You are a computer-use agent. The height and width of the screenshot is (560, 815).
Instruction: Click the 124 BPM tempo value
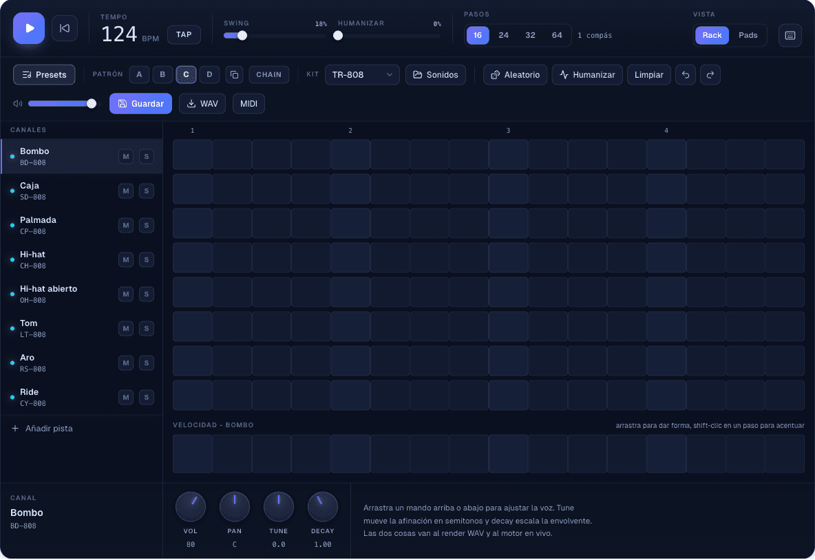[x=119, y=34]
